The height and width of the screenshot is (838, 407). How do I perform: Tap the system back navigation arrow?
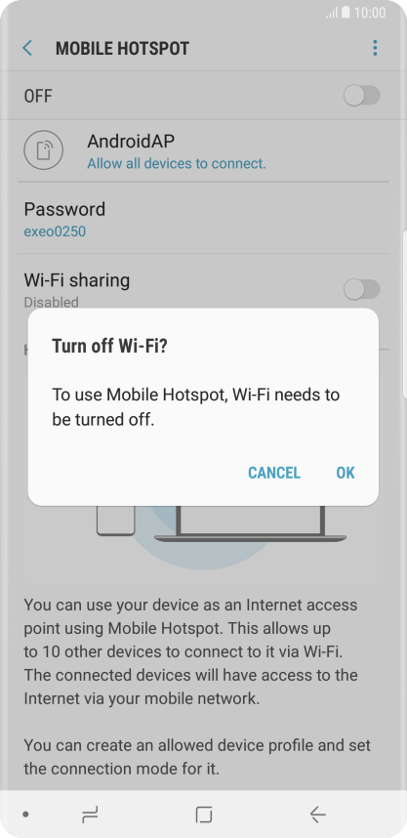(317, 815)
